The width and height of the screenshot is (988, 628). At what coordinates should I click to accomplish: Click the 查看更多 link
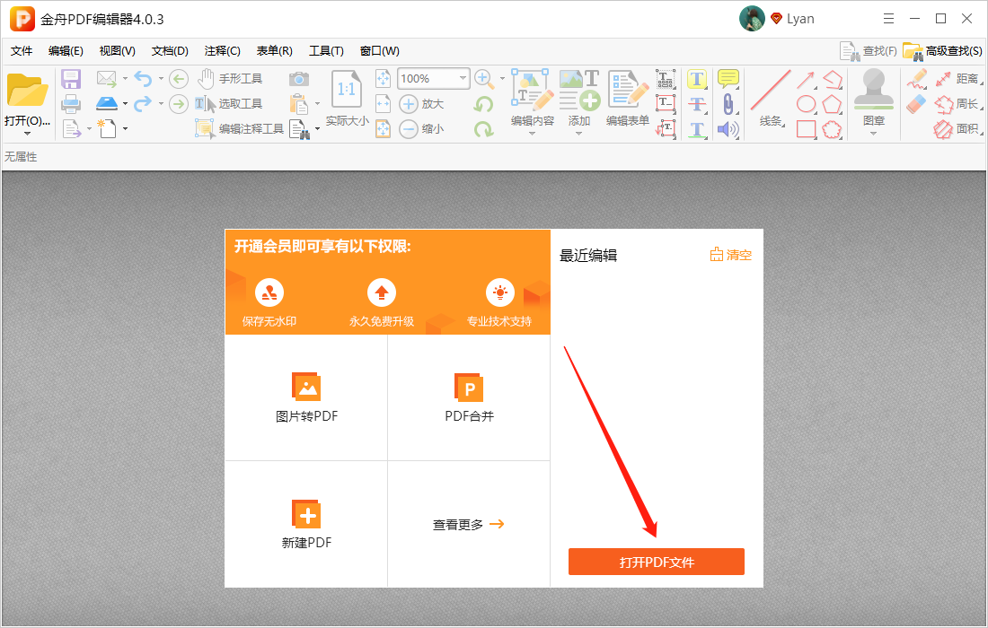click(x=469, y=524)
